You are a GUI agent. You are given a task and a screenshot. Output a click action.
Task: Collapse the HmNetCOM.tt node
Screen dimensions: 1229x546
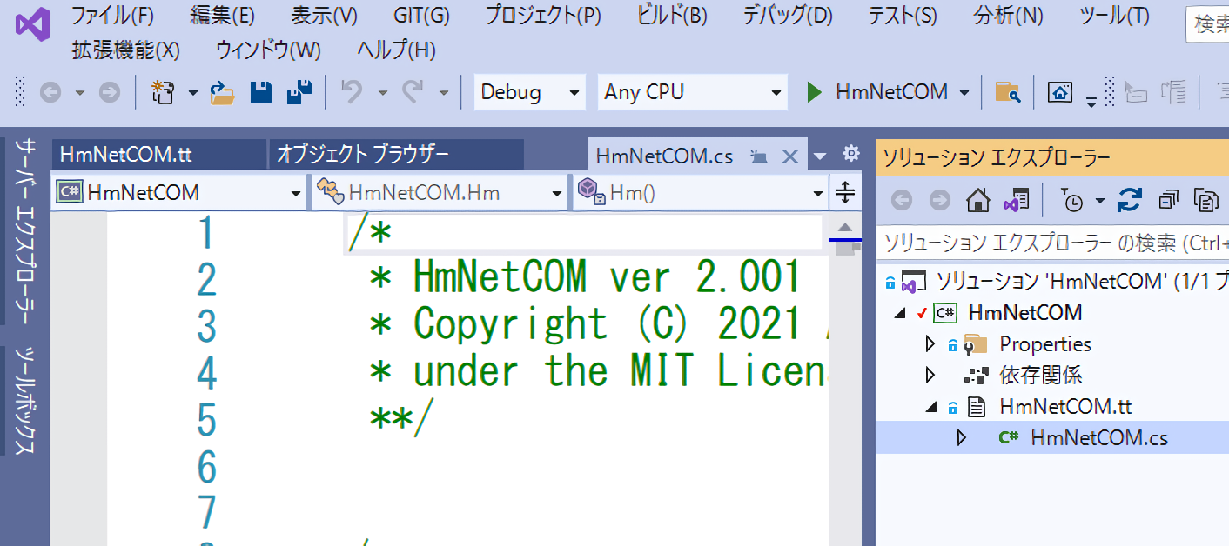tap(931, 407)
